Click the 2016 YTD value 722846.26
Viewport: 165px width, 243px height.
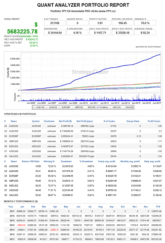coord(156,216)
